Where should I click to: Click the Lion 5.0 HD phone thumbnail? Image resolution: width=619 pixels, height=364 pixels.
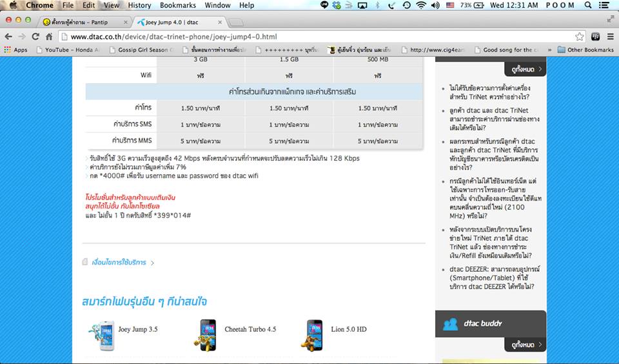(312, 335)
